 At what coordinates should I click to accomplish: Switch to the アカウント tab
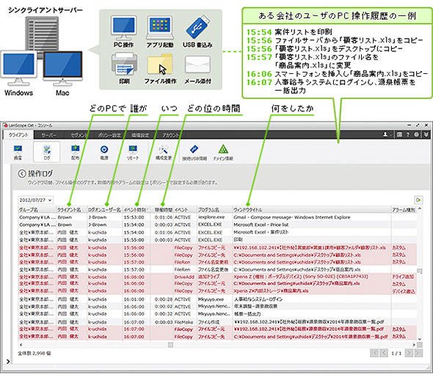[x=170, y=135]
